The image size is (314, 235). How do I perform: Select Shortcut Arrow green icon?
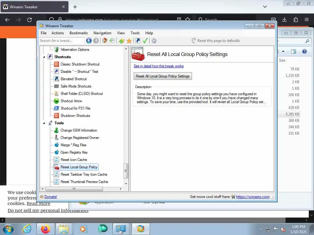[56, 101]
